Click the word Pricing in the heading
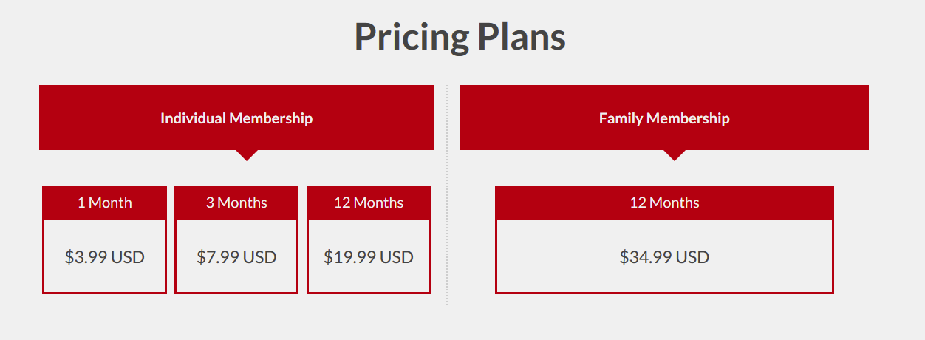Image resolution: width=925 pixels, height=340 pixels. [x=412, y=37]
